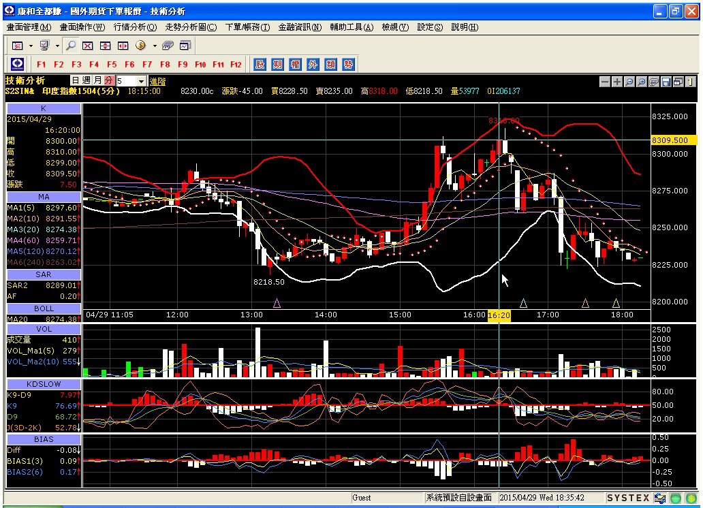The image size is (703, 508).
Task: Expand the dropdown arrow beside dollar coin icon
Action: [x=155, y=46]
